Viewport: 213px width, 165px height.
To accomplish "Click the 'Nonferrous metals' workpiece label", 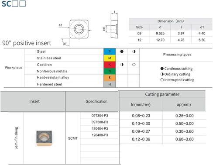I will 52,71.
